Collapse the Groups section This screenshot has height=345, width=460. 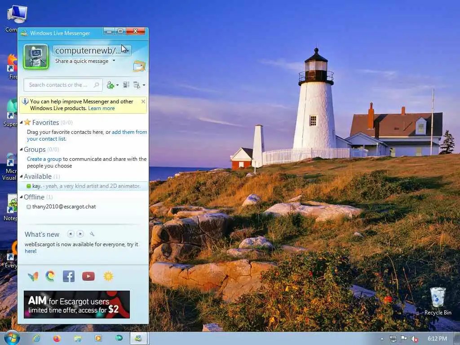[21, 149]
